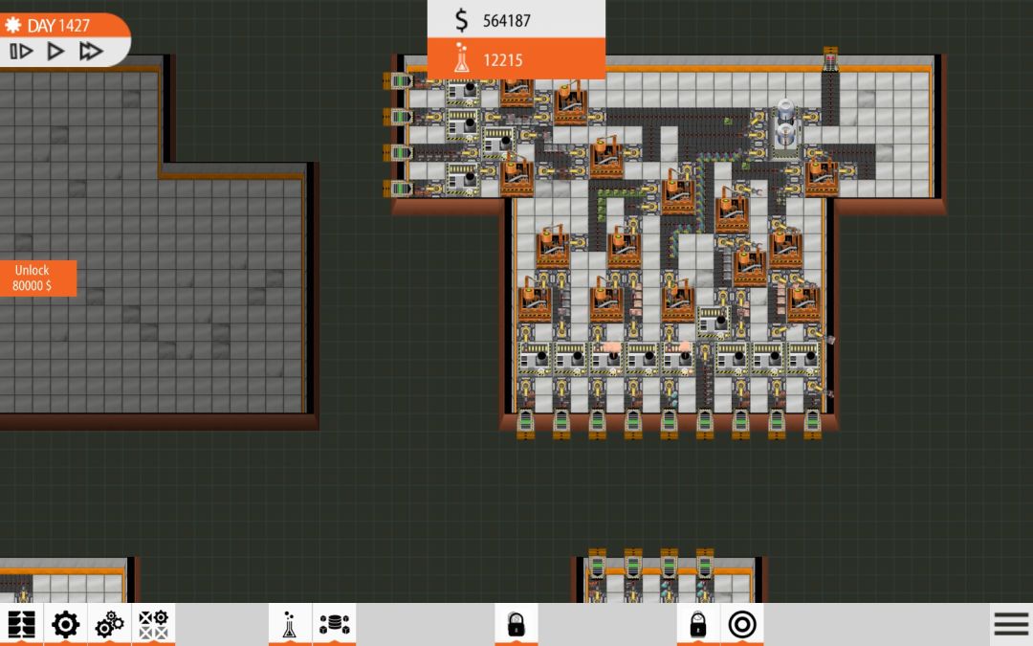
Task: Open the multi-gear advanced machines panel
Action: pyautogui.click(x=108, y=623)
